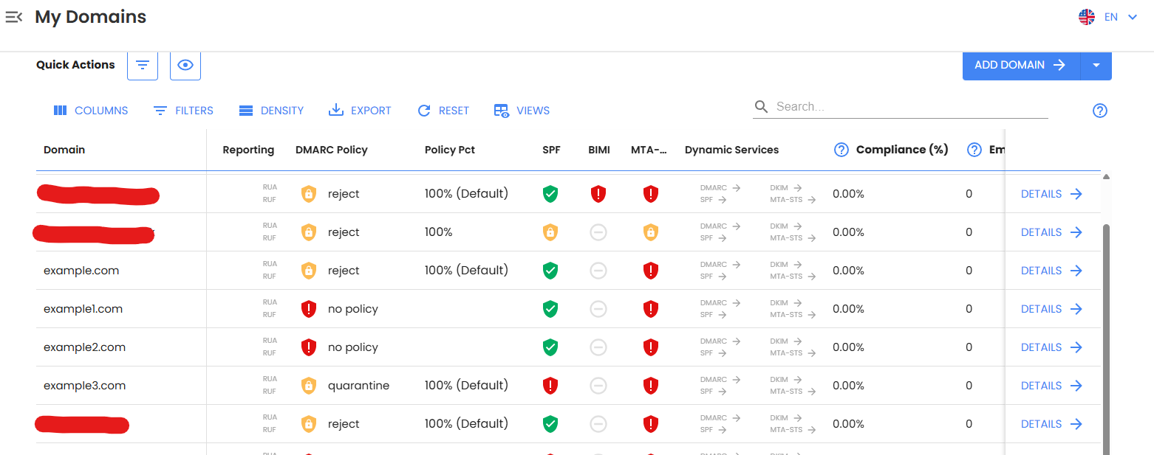Click example1.com green SPF shield
The image size is (1154, 455).
[x=550, y=309]
